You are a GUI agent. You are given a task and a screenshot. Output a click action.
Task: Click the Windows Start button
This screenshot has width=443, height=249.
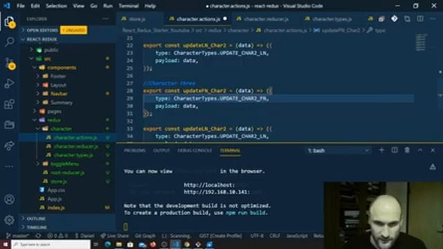point(6,244)
